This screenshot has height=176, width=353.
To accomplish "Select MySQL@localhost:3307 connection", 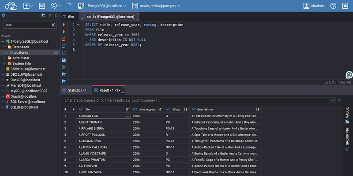I will click(x=29, y=91).
